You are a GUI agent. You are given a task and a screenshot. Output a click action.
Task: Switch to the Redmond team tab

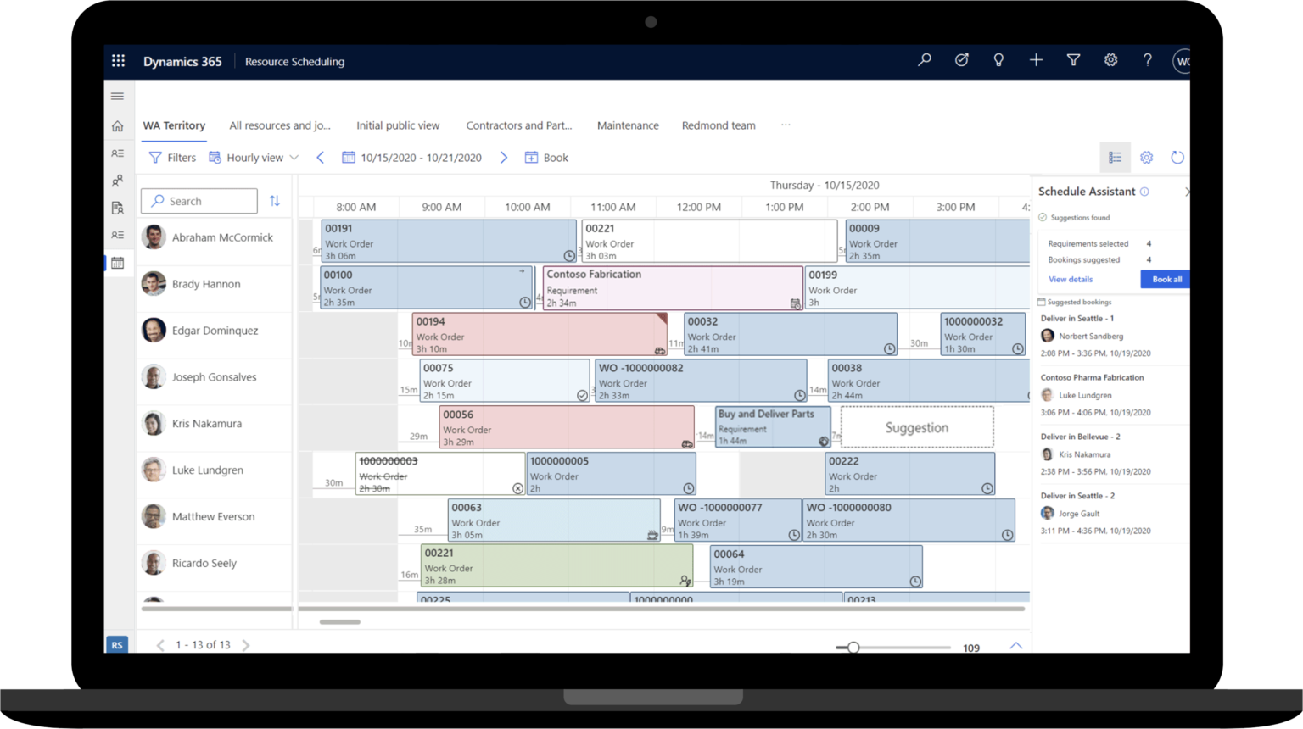(718, 125)
